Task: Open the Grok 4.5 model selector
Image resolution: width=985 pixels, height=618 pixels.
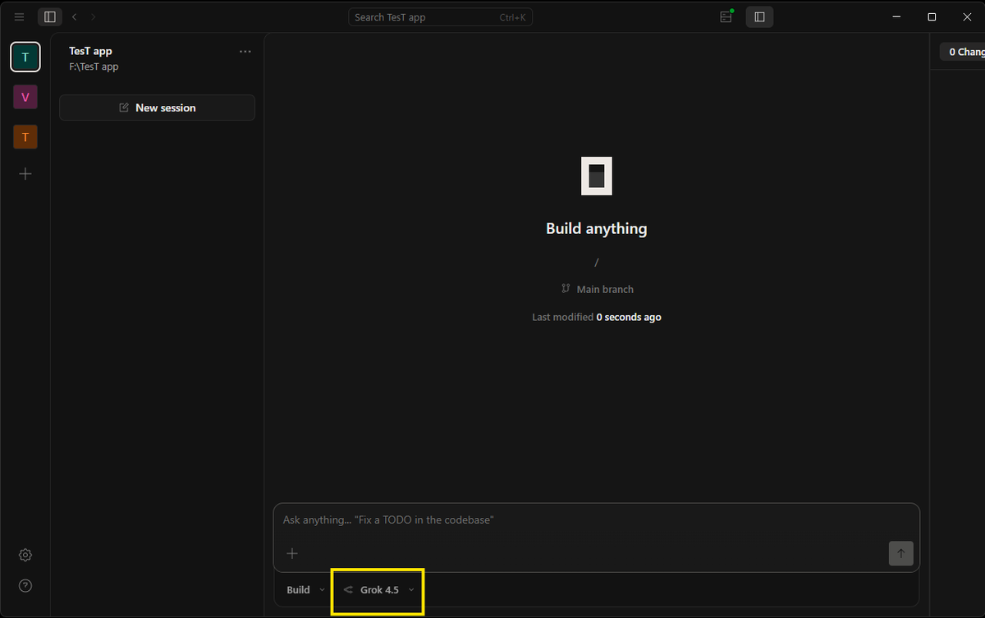Action: (378, 590)
